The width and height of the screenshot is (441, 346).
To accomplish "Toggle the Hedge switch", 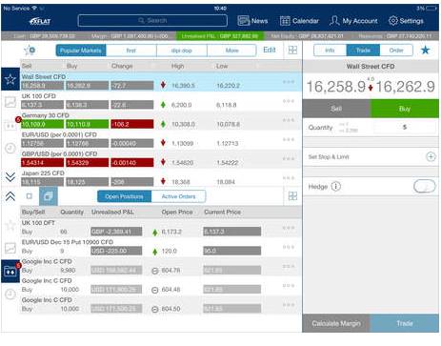I will [x=425, y=187].
